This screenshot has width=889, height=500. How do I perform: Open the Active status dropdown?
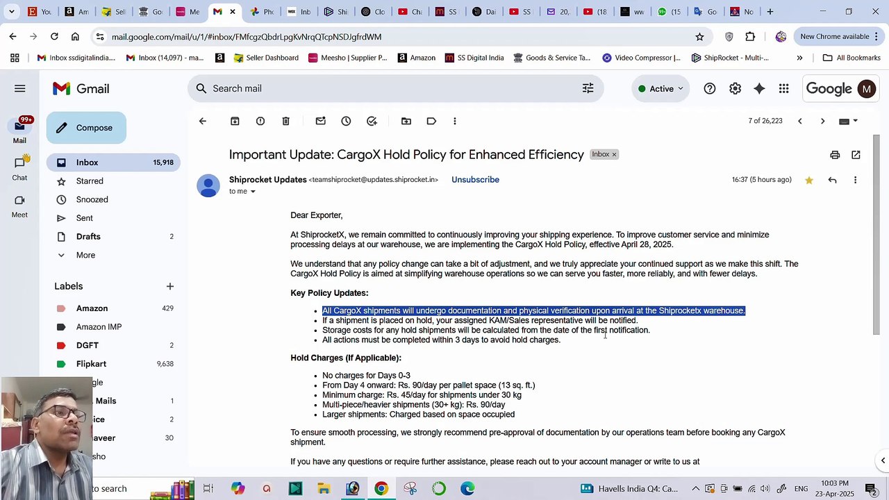coord(660,88)
